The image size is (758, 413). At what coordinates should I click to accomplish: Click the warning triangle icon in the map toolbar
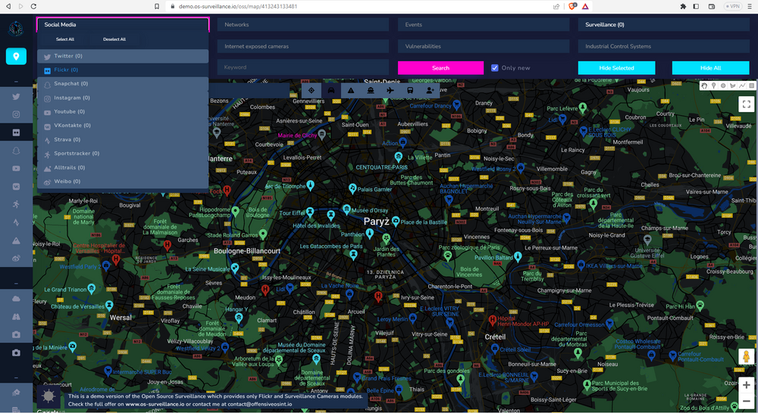click(351, 91)
